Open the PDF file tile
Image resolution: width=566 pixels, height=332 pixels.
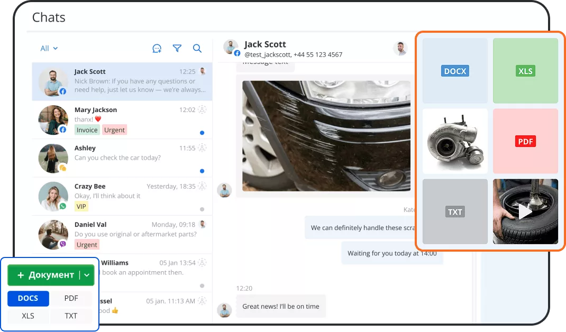coord(525,141)
